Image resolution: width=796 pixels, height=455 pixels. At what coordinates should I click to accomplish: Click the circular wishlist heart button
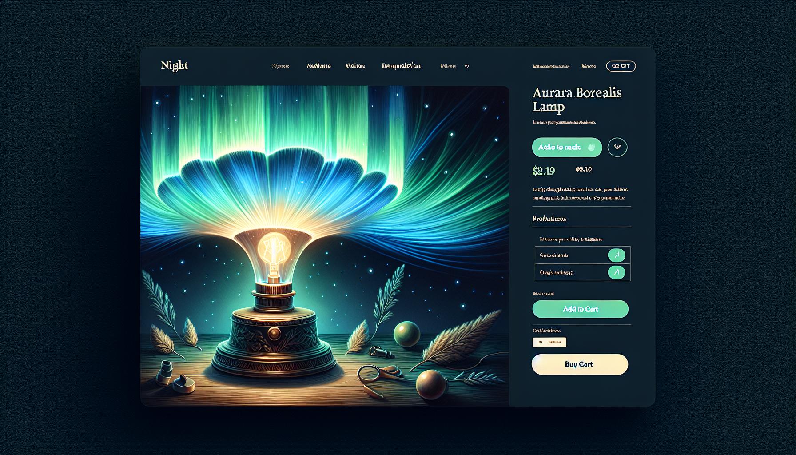617,147
